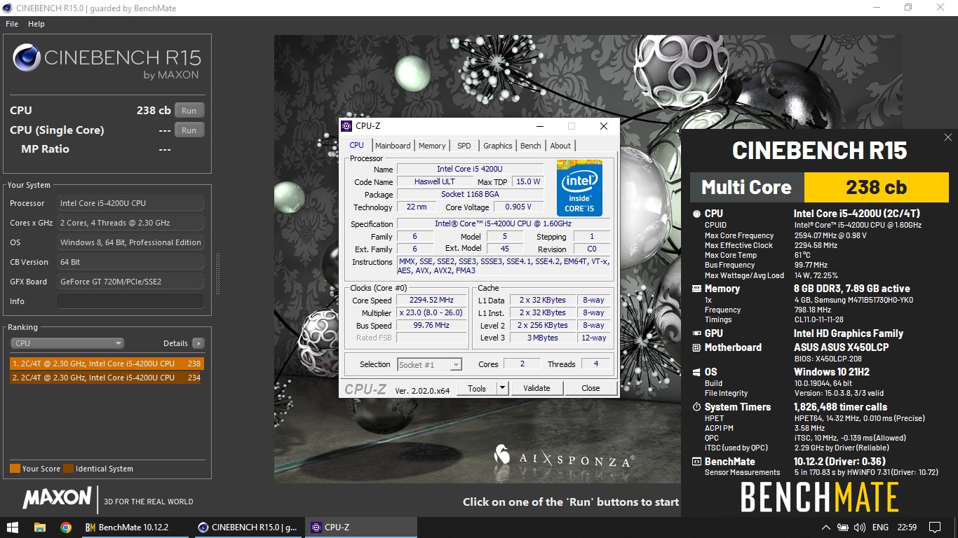
Task: Click the battery icon in the system tray
Action: point(842,527)
